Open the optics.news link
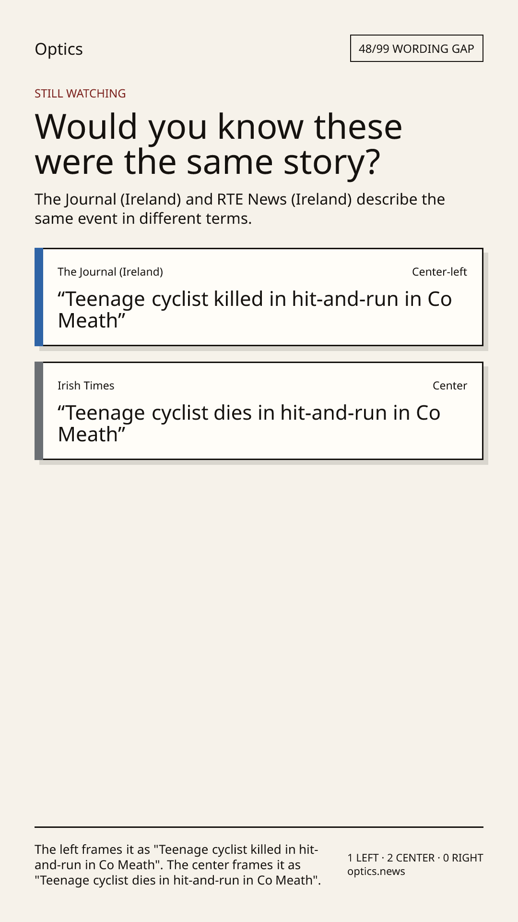The width and height of the screenshot is (518, 922). 376,871
